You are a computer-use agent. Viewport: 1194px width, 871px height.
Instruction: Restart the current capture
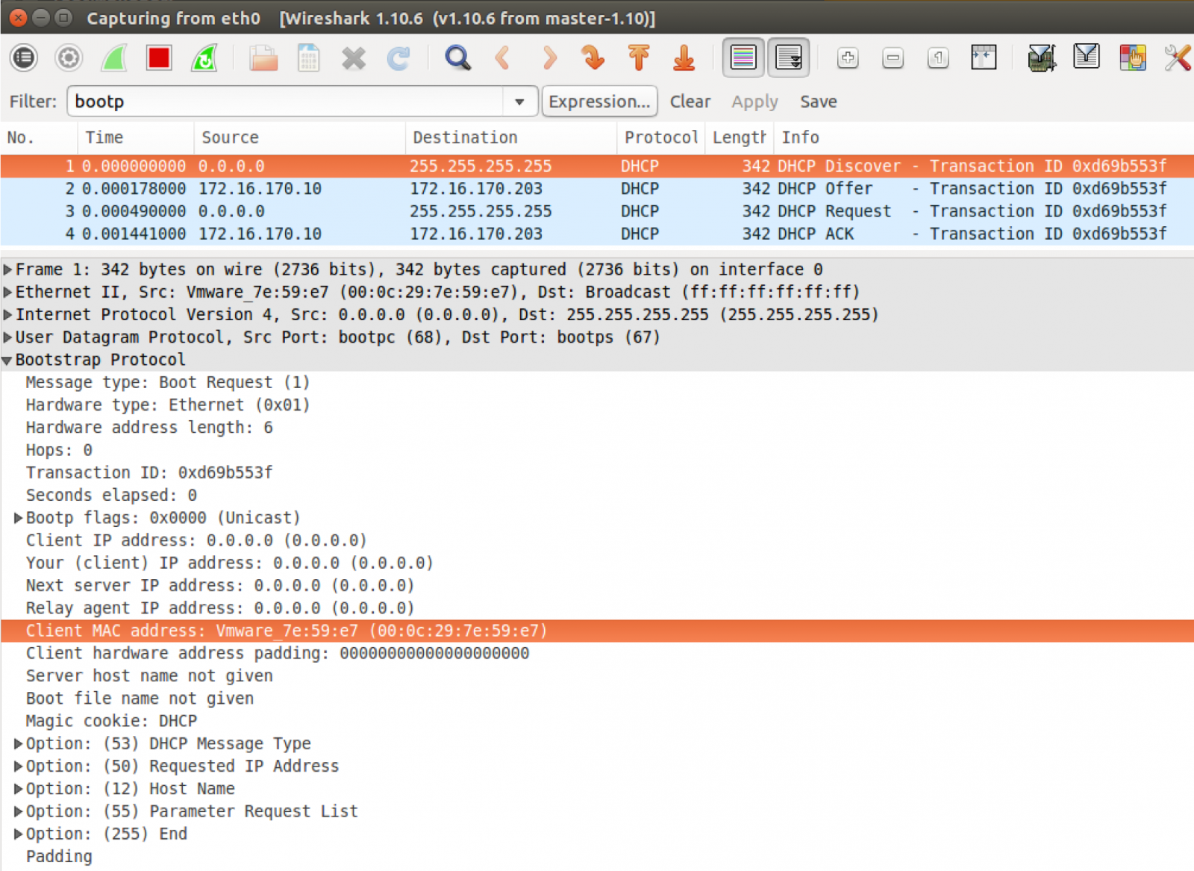pos(203,57)
